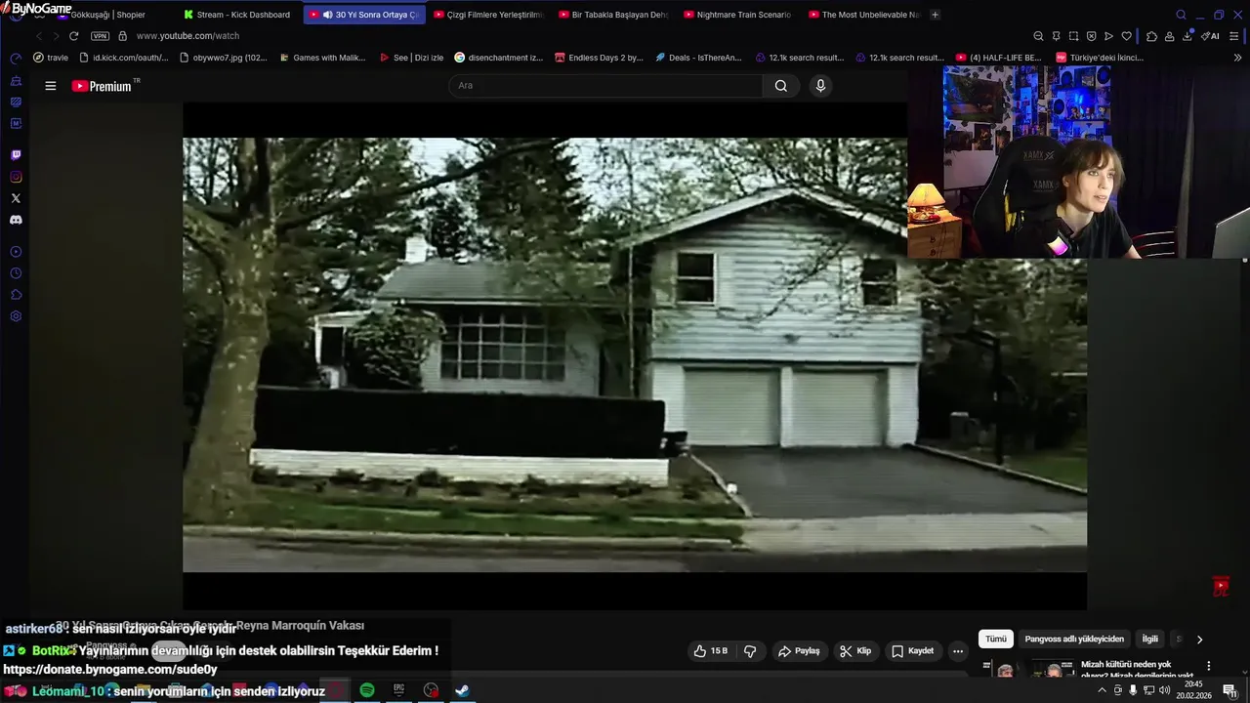Show hidden system tray icons chevron
This screenshot has height=703, width=1250.
[1103, 690]
